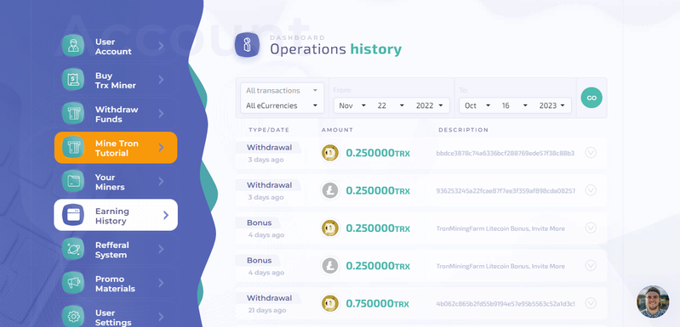The width and height of the screenshot is (680, 327).
Task: Click the User Settings gear icon
Action: pos(73,317)
